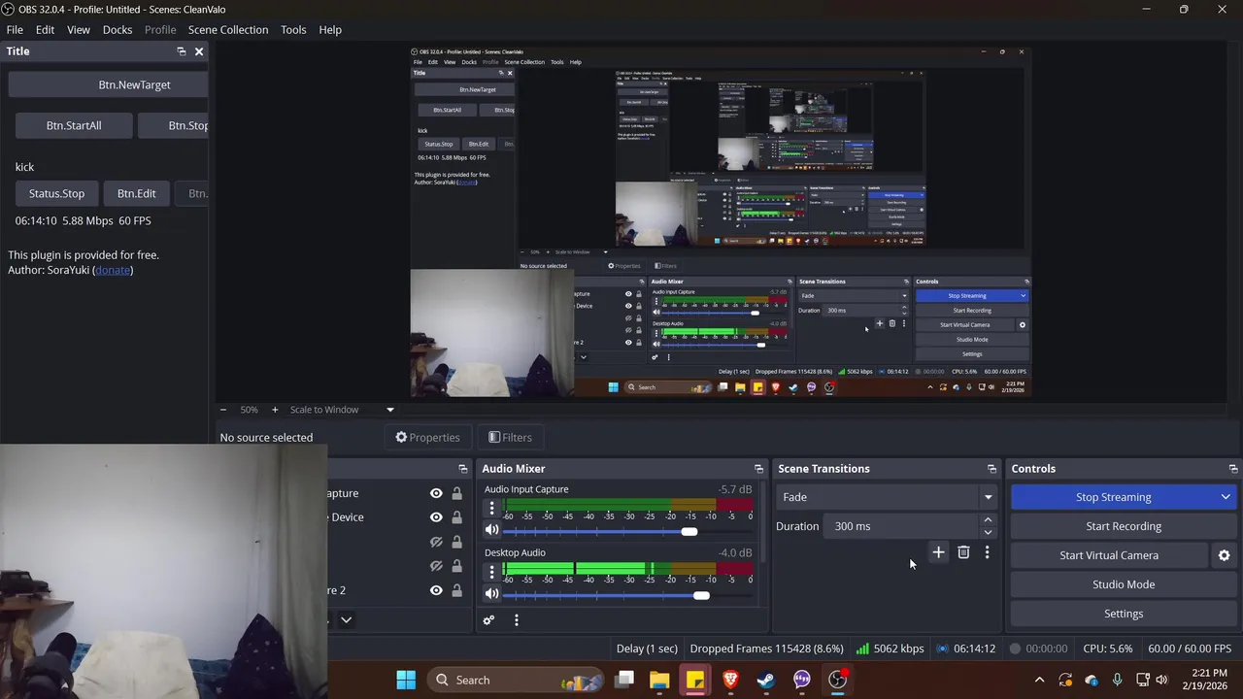Close the Title dock panel
The image size is (1243, 699).
[x=199, y=51]
